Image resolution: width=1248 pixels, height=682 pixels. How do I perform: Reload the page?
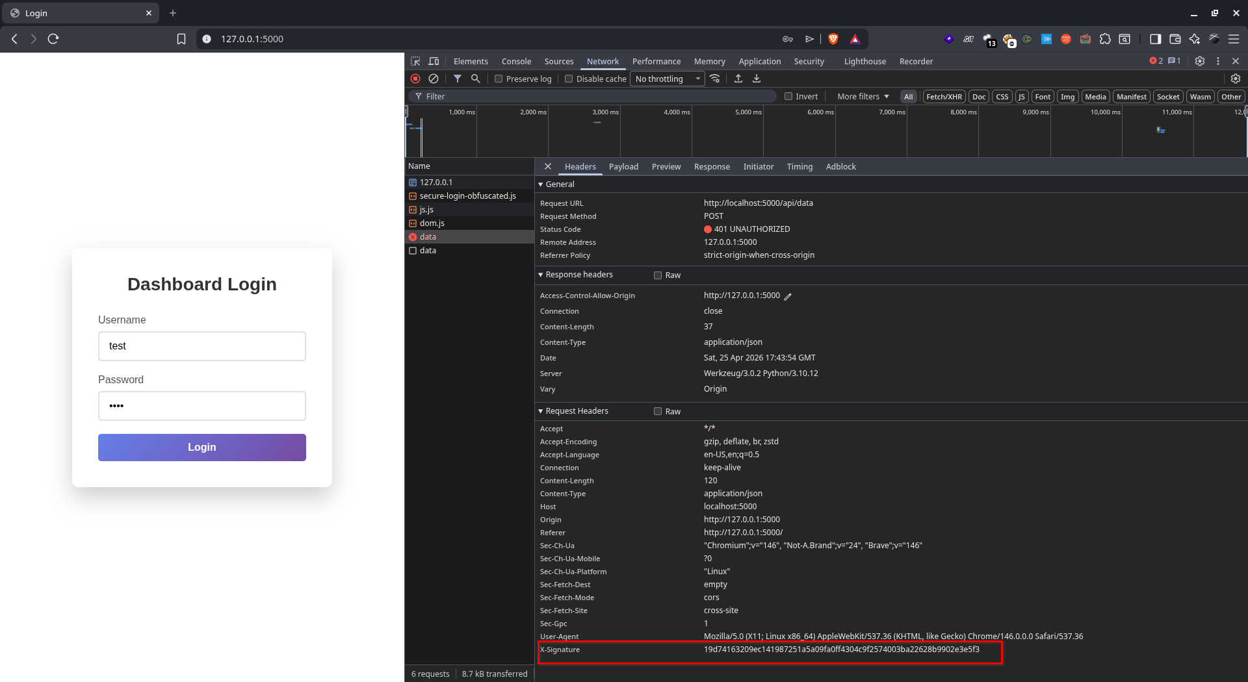[53, 39]
